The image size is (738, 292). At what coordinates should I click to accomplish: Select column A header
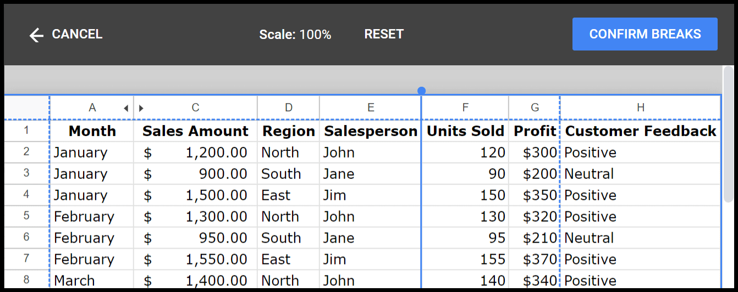coord(92,108)
